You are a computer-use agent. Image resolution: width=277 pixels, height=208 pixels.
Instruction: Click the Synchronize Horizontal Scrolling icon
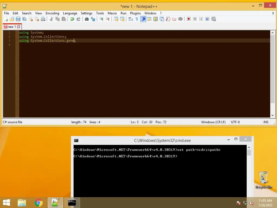[x=122, y=19]
